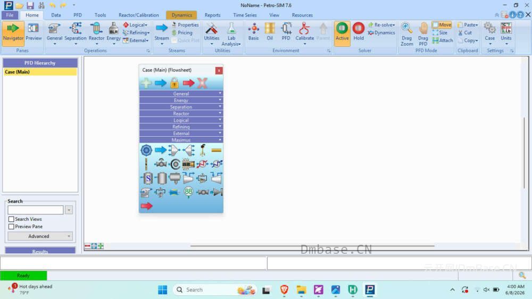Open the Case settings button

489,34
